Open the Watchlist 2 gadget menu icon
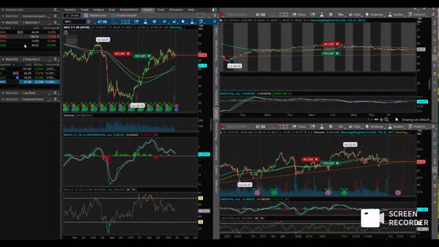The height and width of the screenshot is (247, 439). tap(55, 59)
